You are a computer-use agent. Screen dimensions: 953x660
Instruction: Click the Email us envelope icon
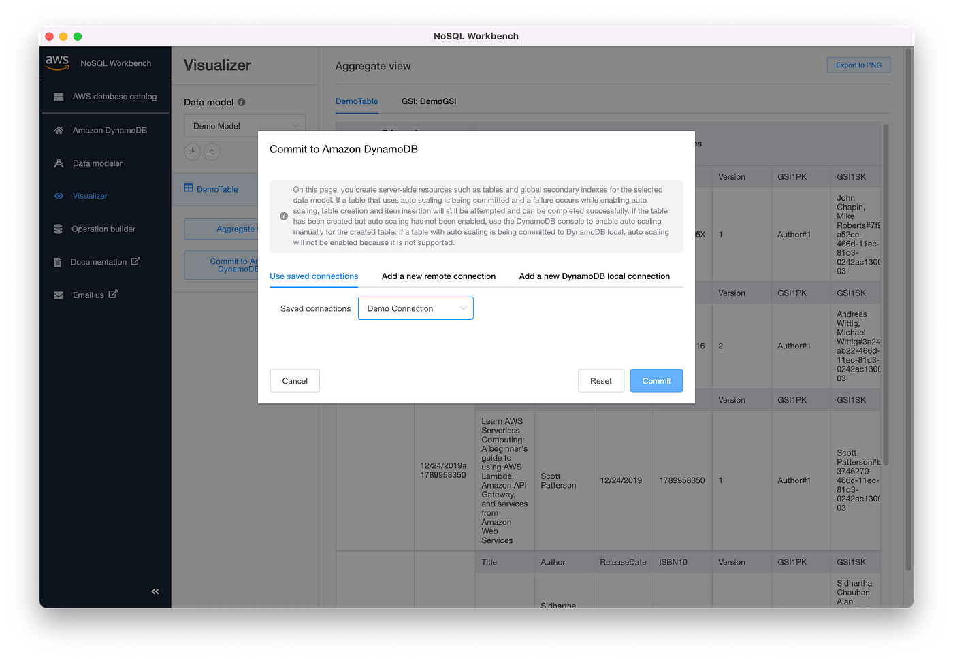point(59,295)
